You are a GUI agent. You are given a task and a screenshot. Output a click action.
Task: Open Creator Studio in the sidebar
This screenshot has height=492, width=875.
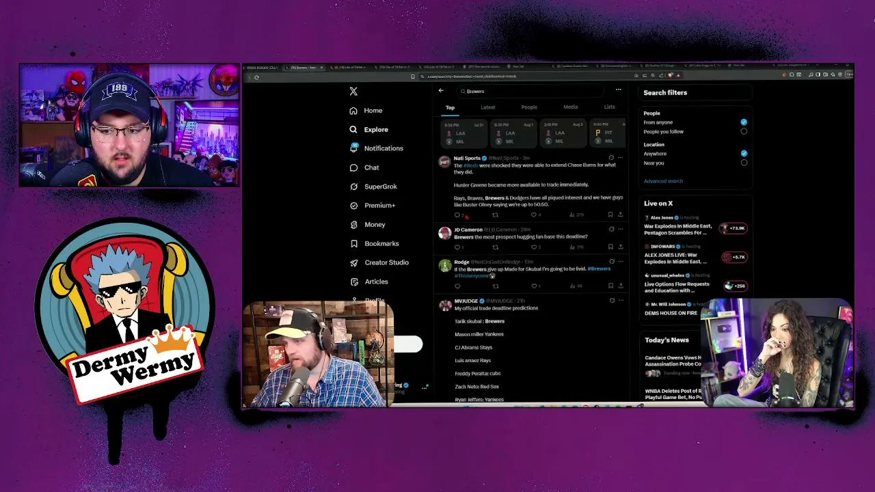pos(379,262)
